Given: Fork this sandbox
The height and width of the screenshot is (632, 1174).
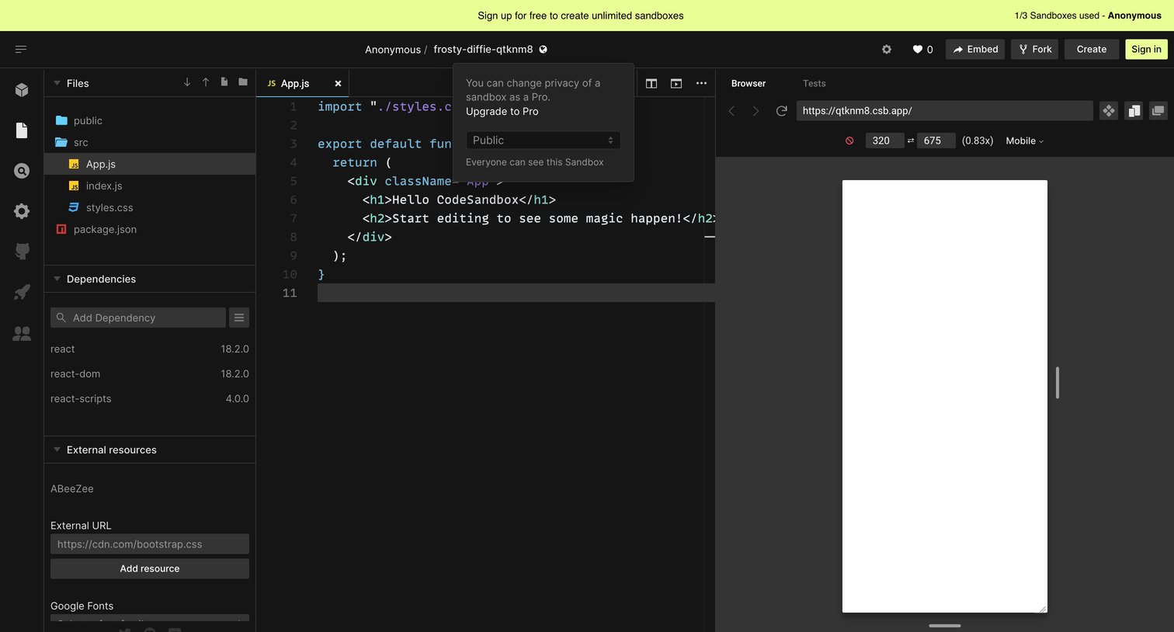Looking at the screenshot, I should 1035,49.
